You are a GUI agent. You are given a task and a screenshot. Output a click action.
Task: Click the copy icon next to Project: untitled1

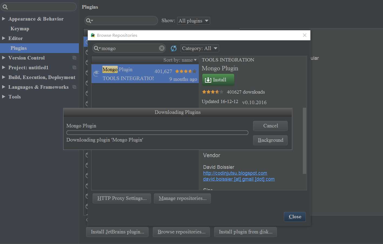point(74,68)
